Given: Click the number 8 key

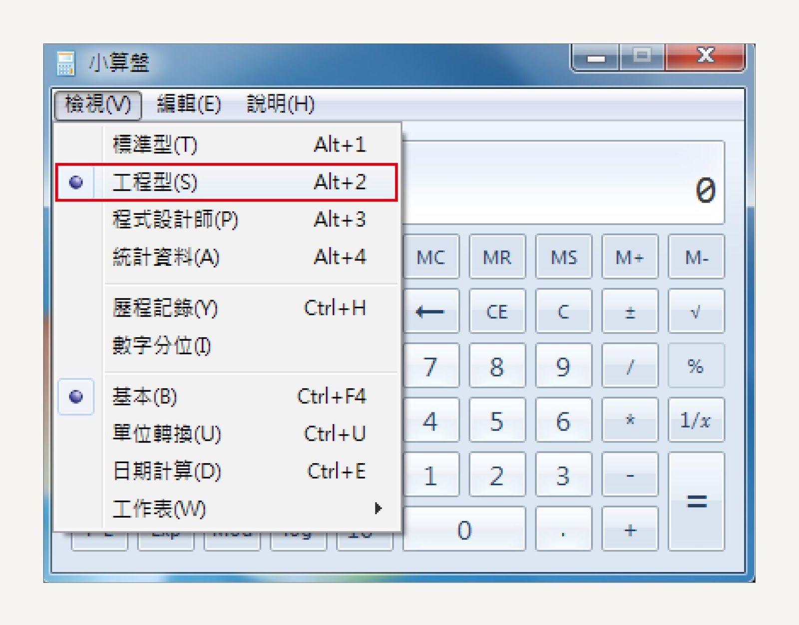Looking at the screenshot, I should tap(497, 366).
